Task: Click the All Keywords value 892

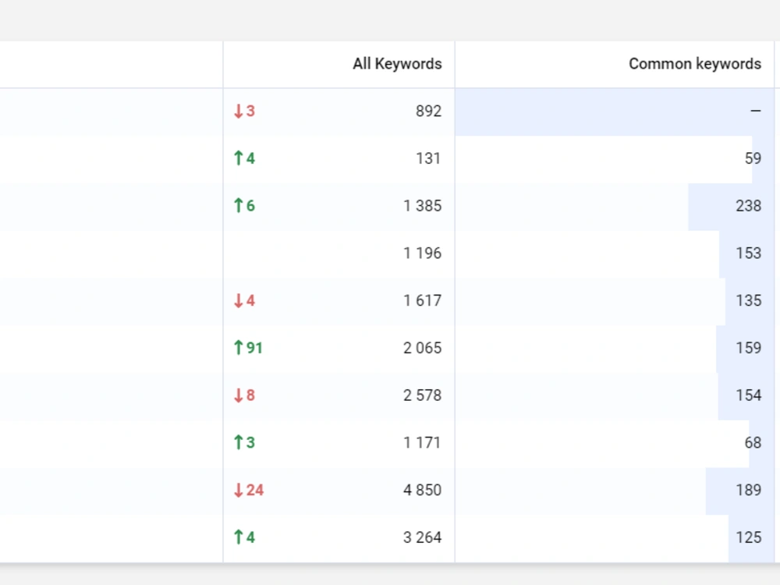Action: (428, 111)
